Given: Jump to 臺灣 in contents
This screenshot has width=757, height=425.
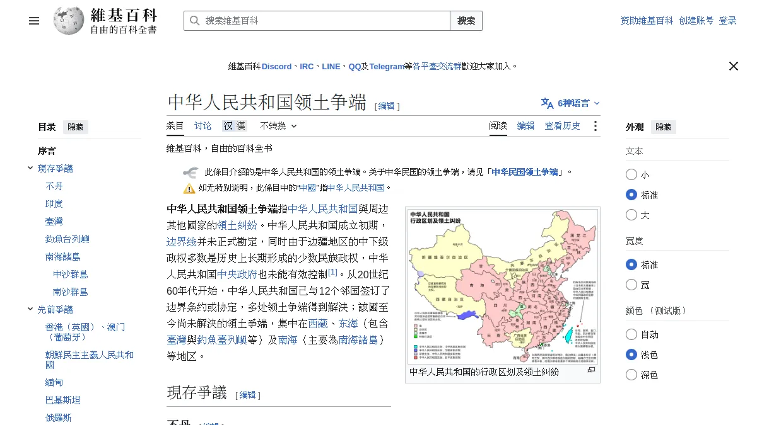Looking at the screenshot, I should point(54,221).
